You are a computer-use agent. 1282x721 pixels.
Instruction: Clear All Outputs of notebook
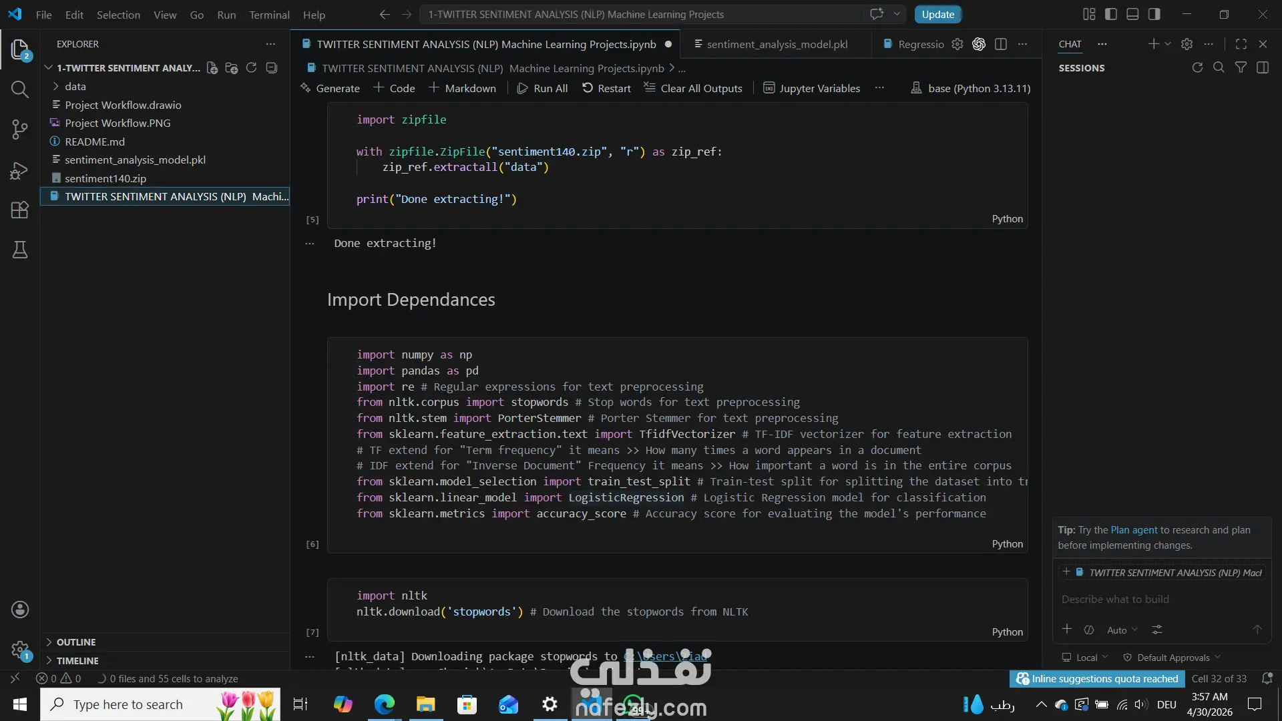point(693,88)
